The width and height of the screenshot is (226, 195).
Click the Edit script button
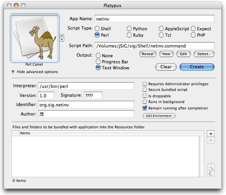tap(183, 54)
